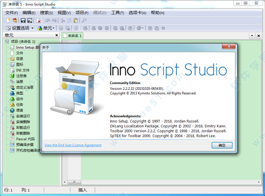This screenshot has height=196, width=265.
Task: Open the 帮助(H) menu
Action: (157, 13)
